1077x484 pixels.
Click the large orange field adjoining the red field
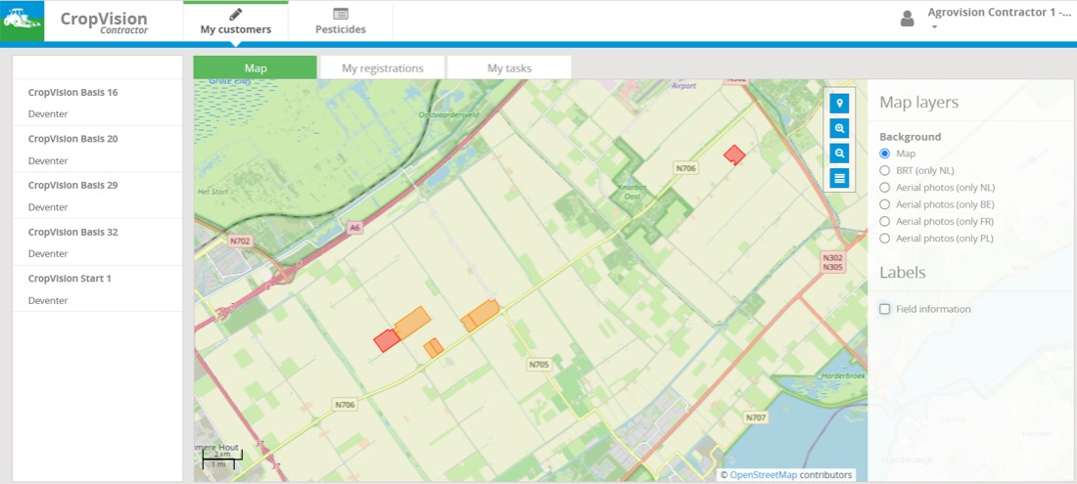point(412,323)
